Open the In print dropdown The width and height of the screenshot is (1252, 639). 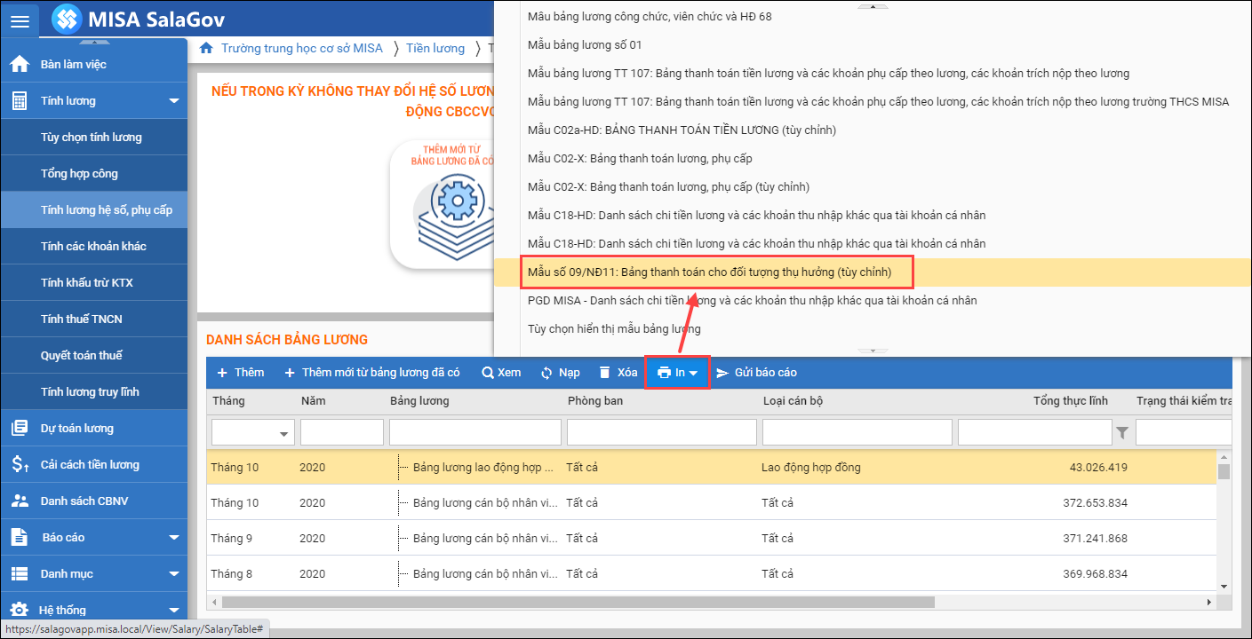677,373
